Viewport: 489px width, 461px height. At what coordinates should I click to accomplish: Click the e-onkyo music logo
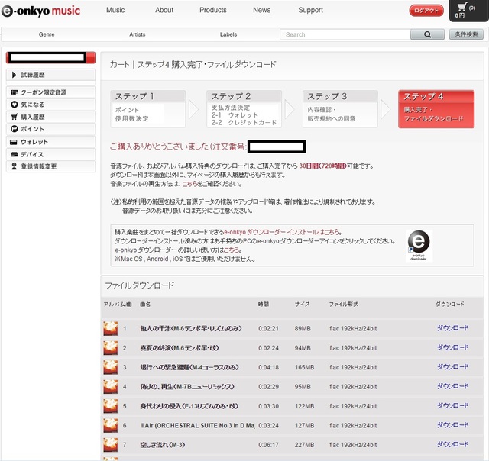coord(44,11)
